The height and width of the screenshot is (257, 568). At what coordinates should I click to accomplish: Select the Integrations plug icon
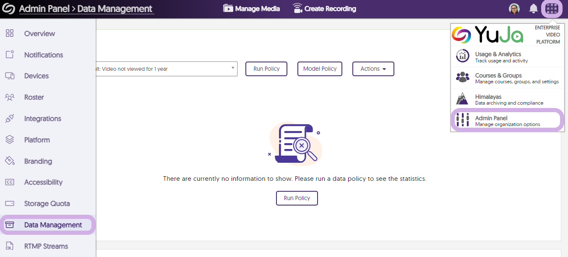pos(10,118)
